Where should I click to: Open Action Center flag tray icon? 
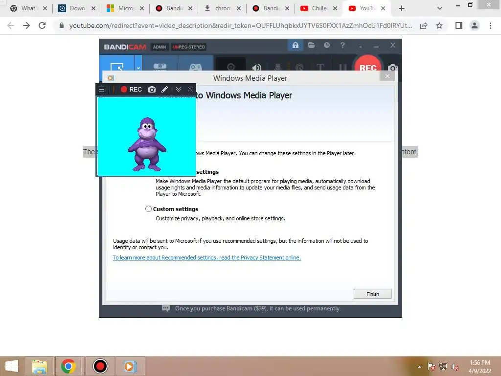(431, 366)
